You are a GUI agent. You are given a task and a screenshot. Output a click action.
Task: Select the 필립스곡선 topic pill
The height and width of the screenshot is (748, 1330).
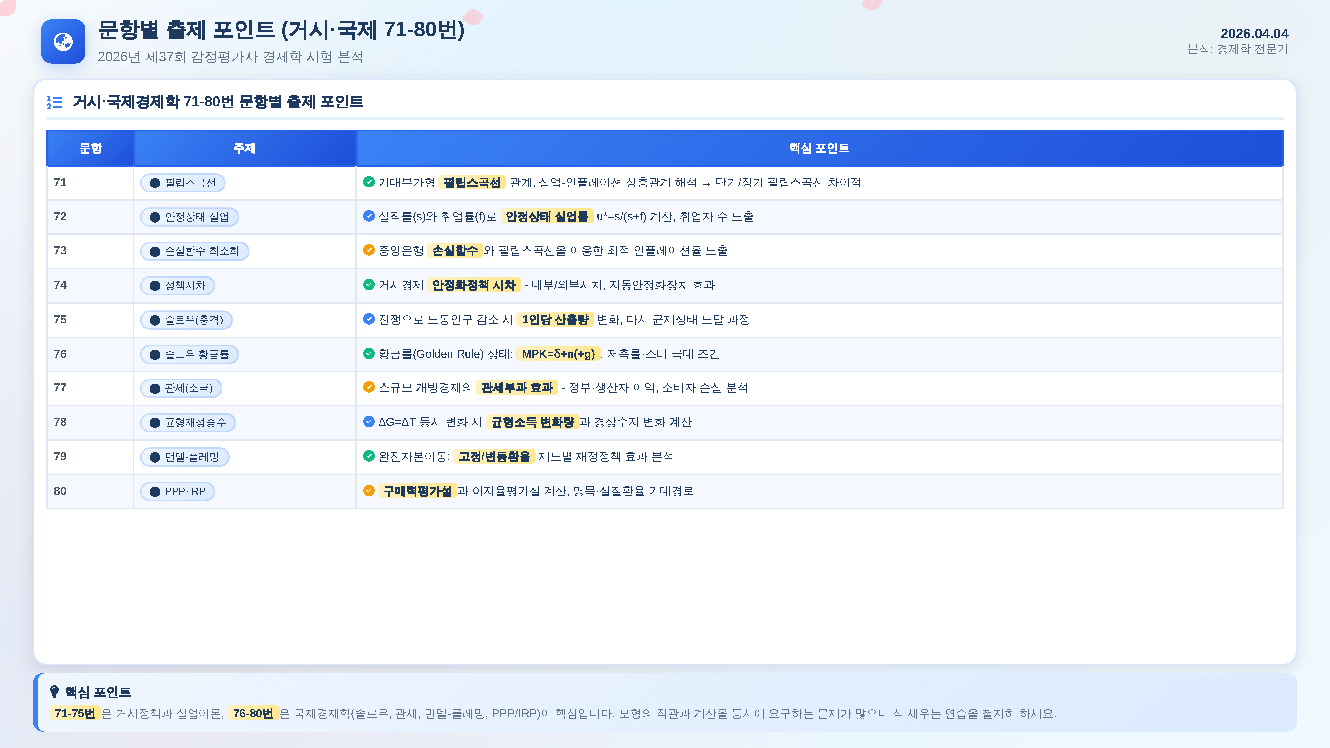[183, 183]
